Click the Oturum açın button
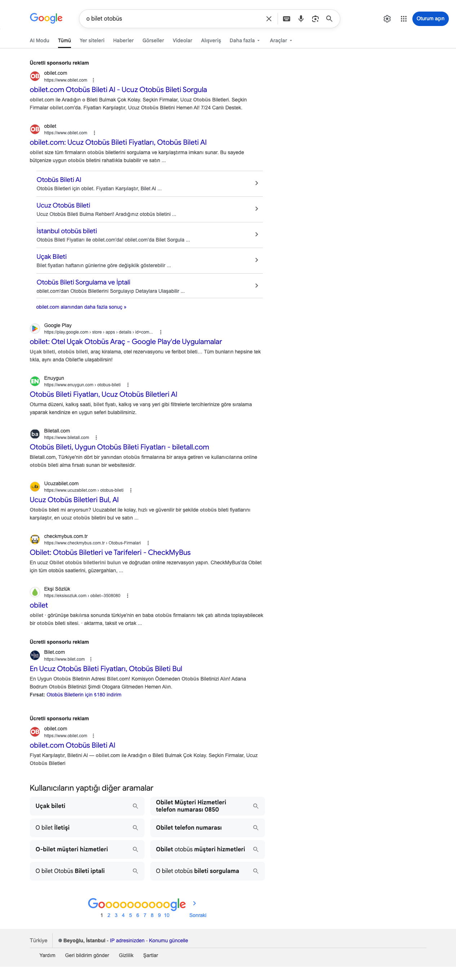The height and width of the screenshot is (969, 456). coord(430,19)
